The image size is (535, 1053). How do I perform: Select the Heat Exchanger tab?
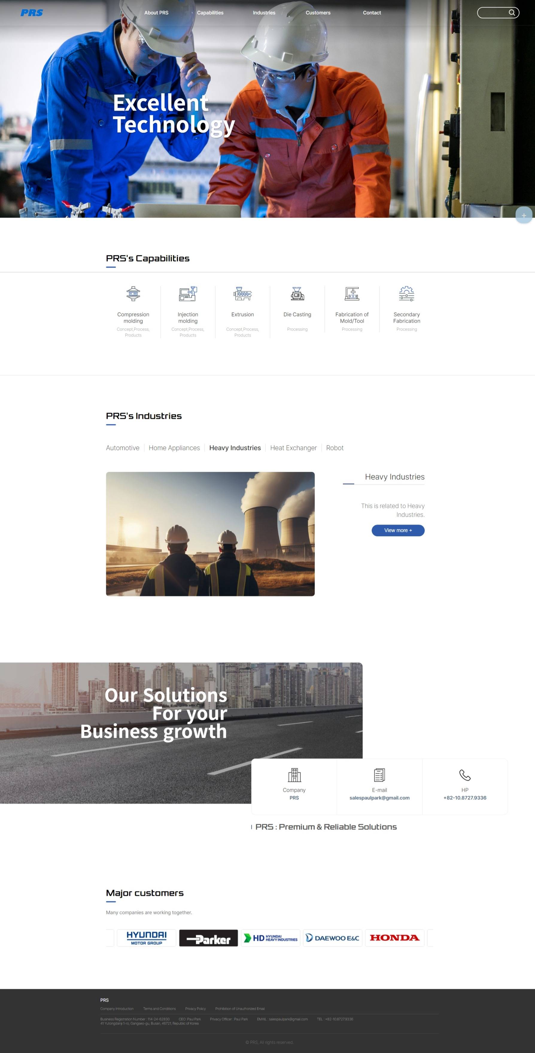[293, 448]
